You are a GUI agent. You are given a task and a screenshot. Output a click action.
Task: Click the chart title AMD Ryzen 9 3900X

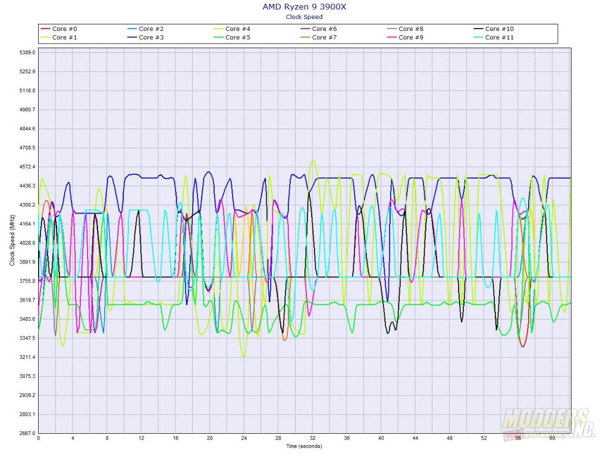(304, 7)
